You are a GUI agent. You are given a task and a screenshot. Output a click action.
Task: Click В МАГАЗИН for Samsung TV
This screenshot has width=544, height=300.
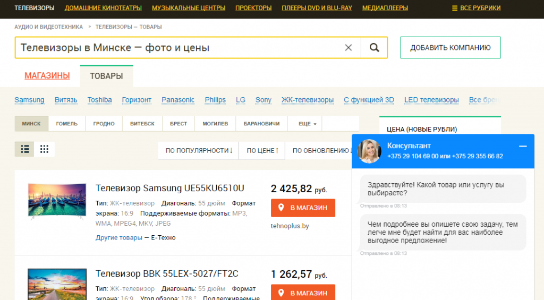pos(303,208)
